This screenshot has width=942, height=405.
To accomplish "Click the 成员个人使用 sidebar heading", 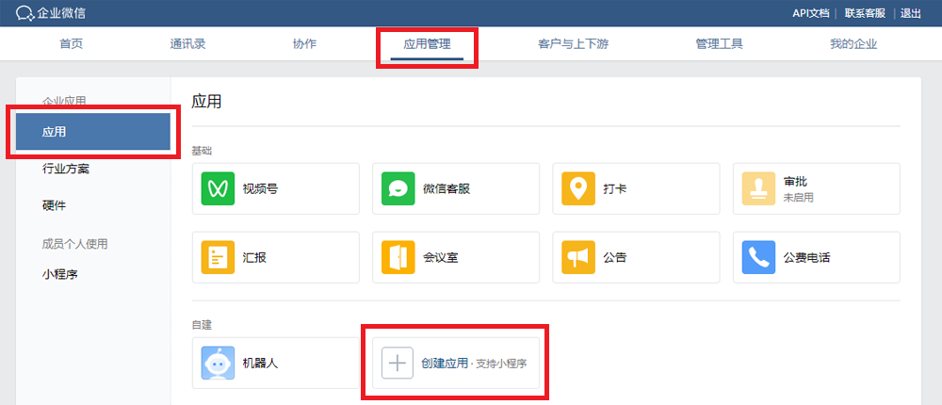I will point(75,244).
